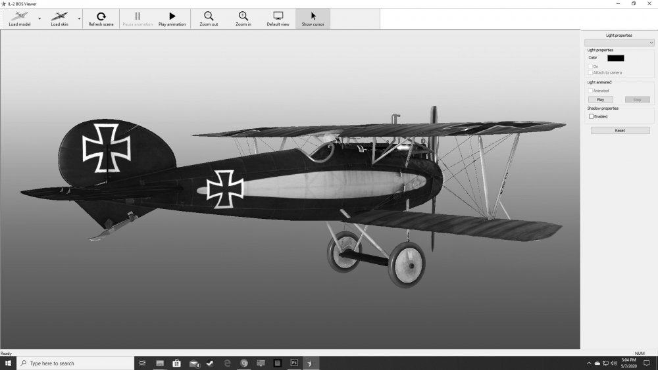The height and width of the screenshot is (370, 658).
Task: Click the Load skin airplane icon
Action: [60, 16]
